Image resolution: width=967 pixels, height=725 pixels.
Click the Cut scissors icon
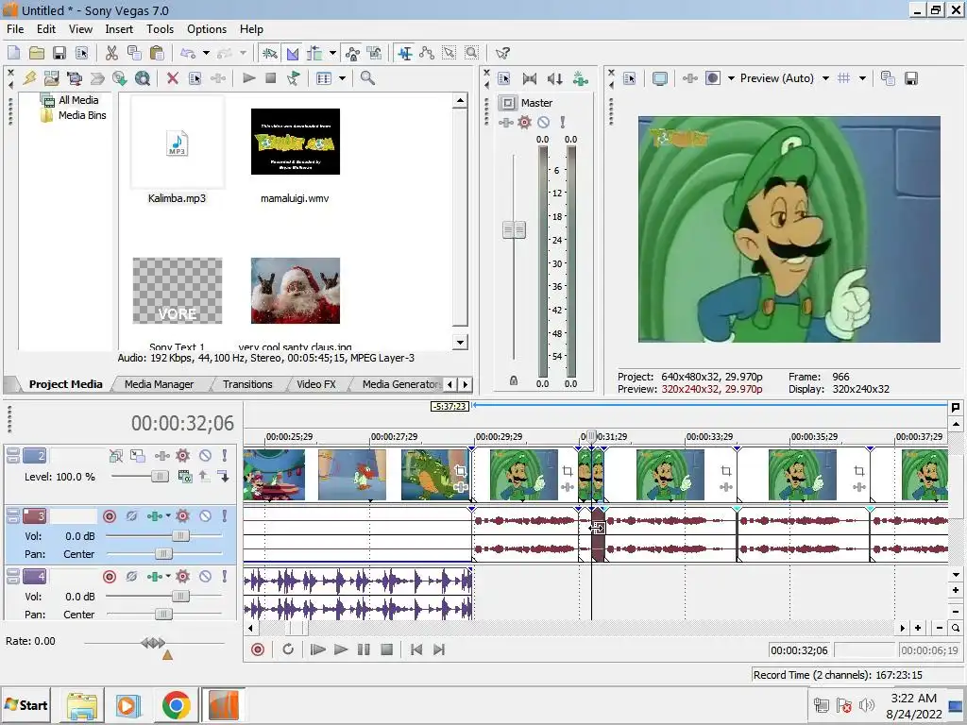[111, 53]
